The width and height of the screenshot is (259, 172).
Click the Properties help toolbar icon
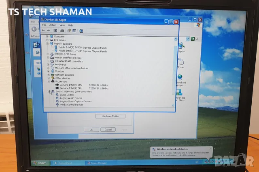pyautogui.click(x=69, y=31)
